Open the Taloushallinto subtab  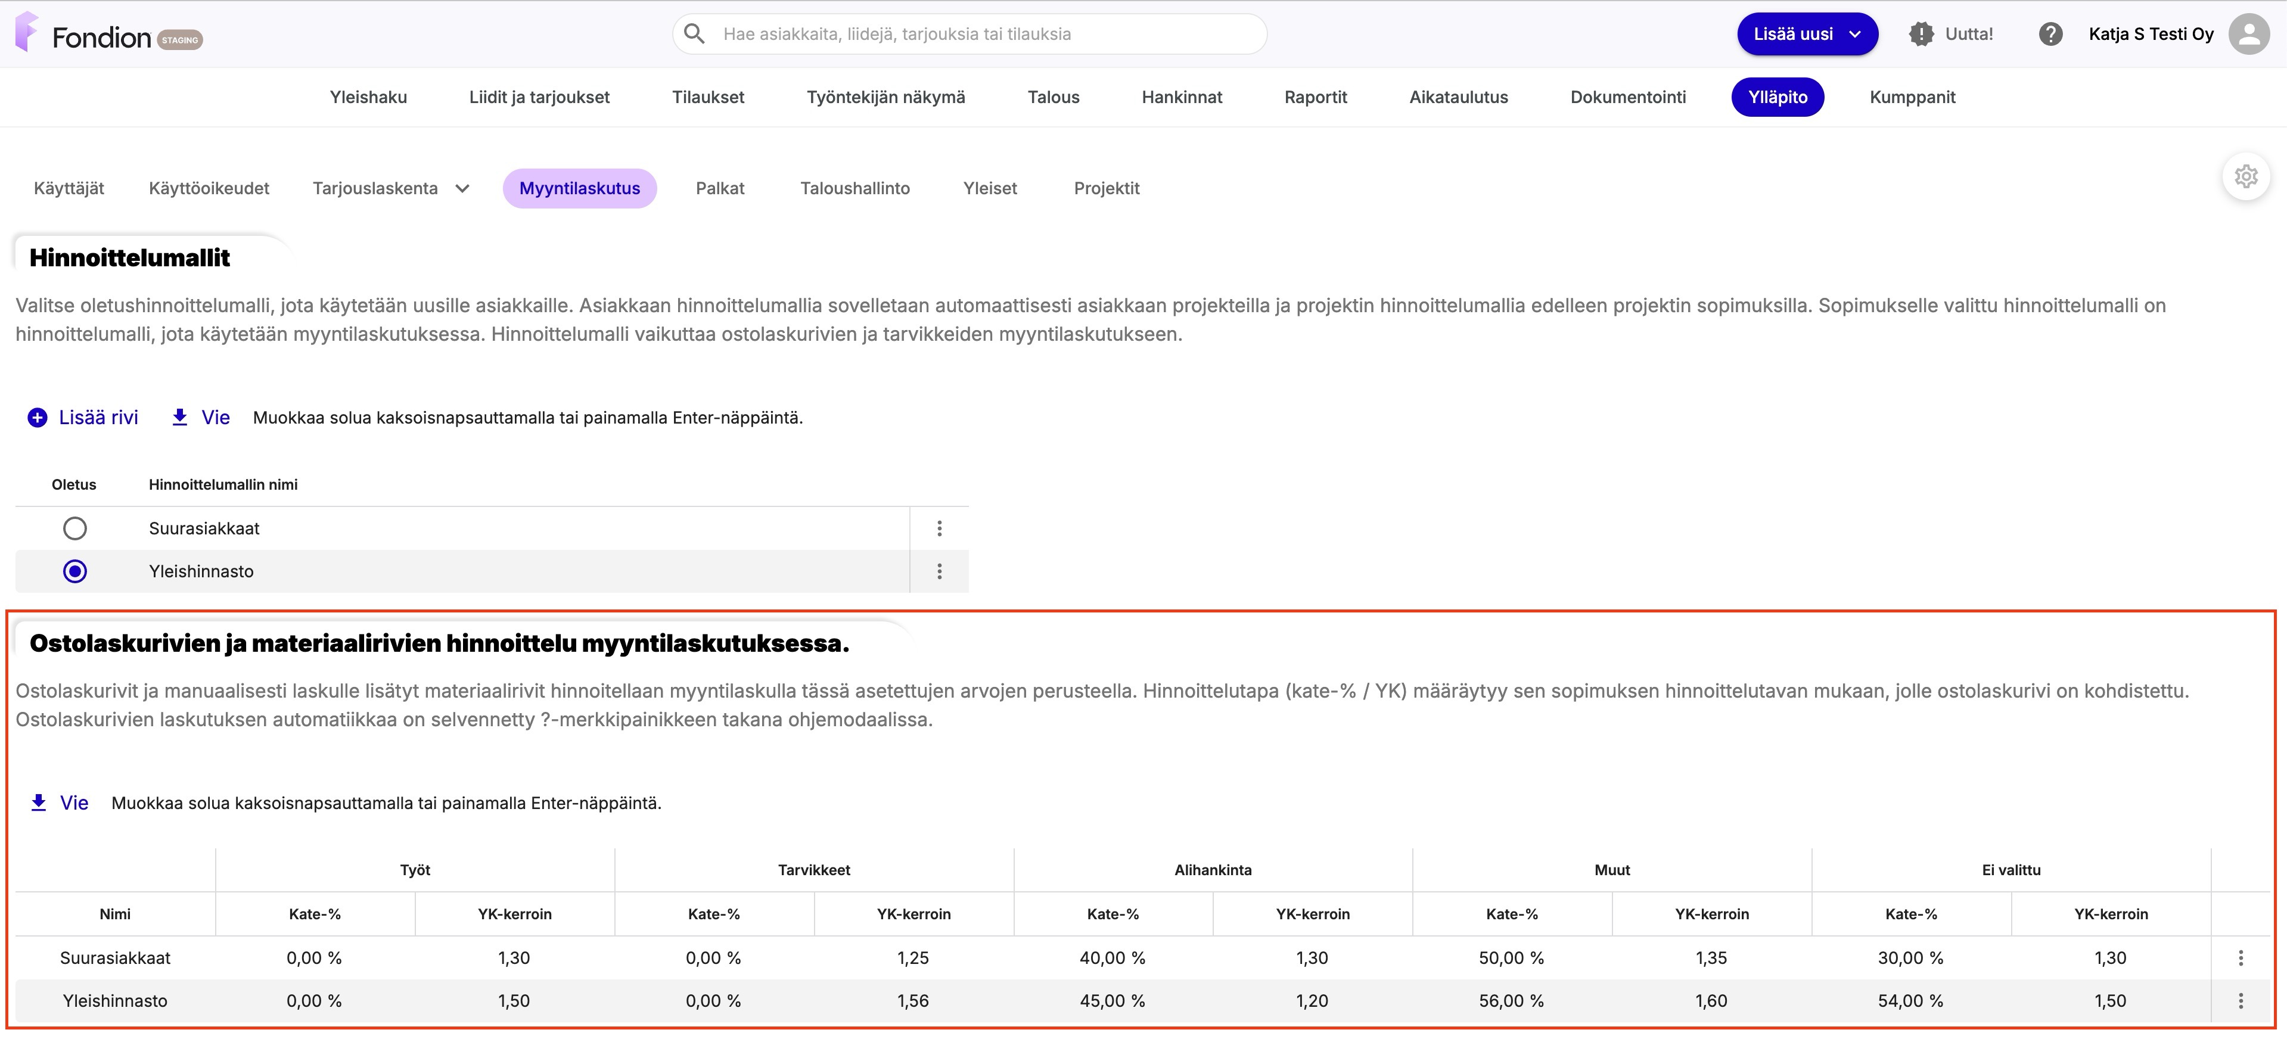(x=855, y=188)
